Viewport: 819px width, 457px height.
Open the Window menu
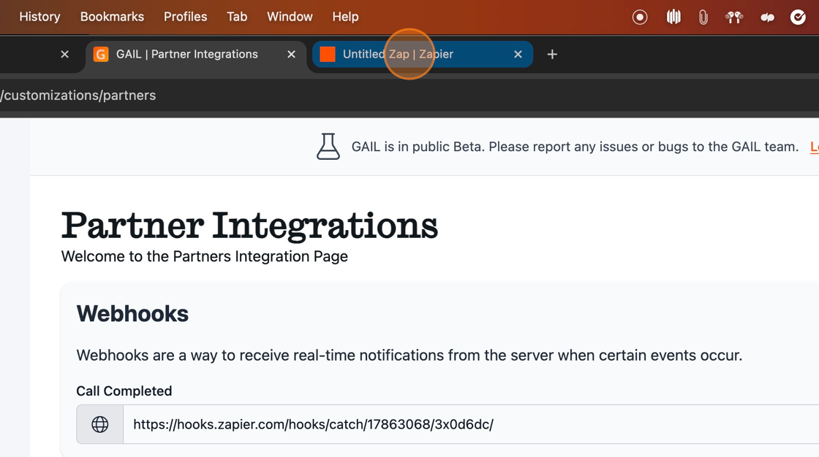point(290,17)
